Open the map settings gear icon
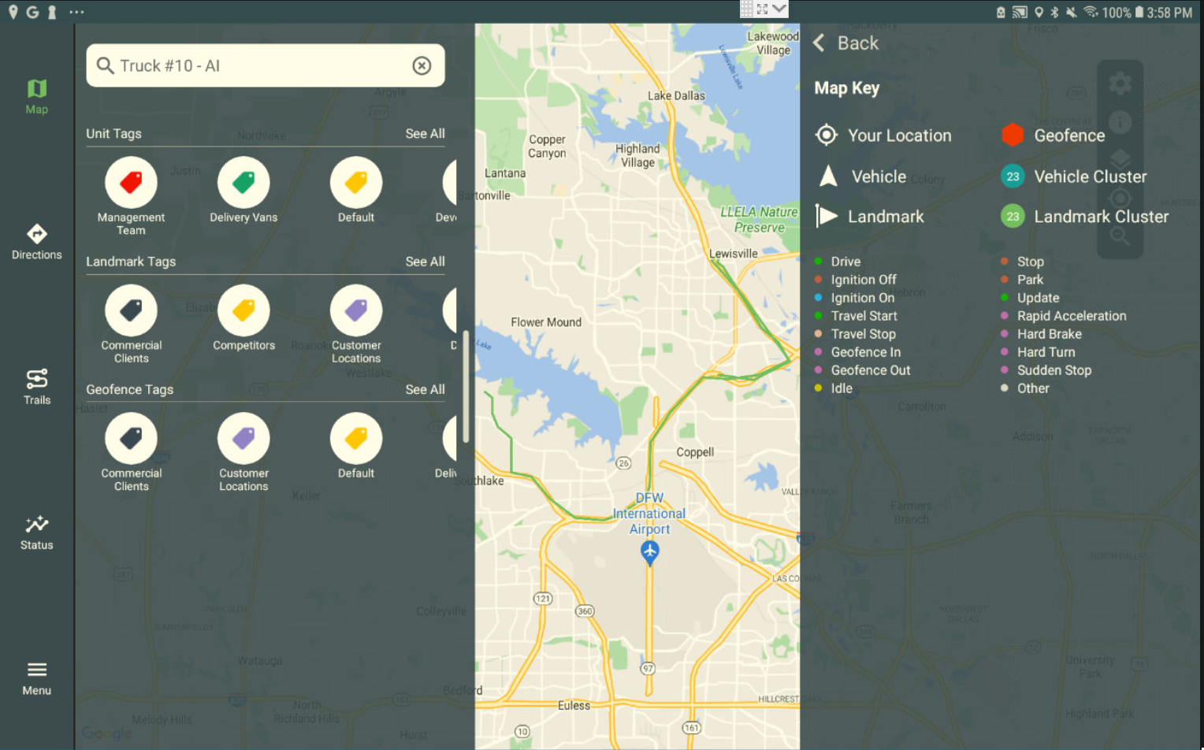This screenshot has height=750, width=1204. 1120,83
